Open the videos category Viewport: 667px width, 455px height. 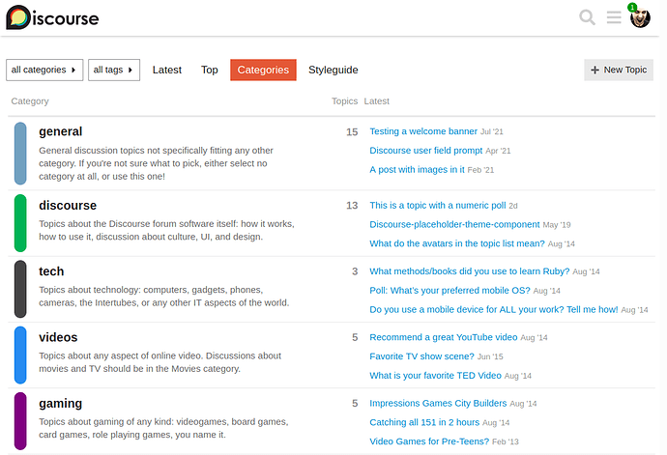[58, 337]
